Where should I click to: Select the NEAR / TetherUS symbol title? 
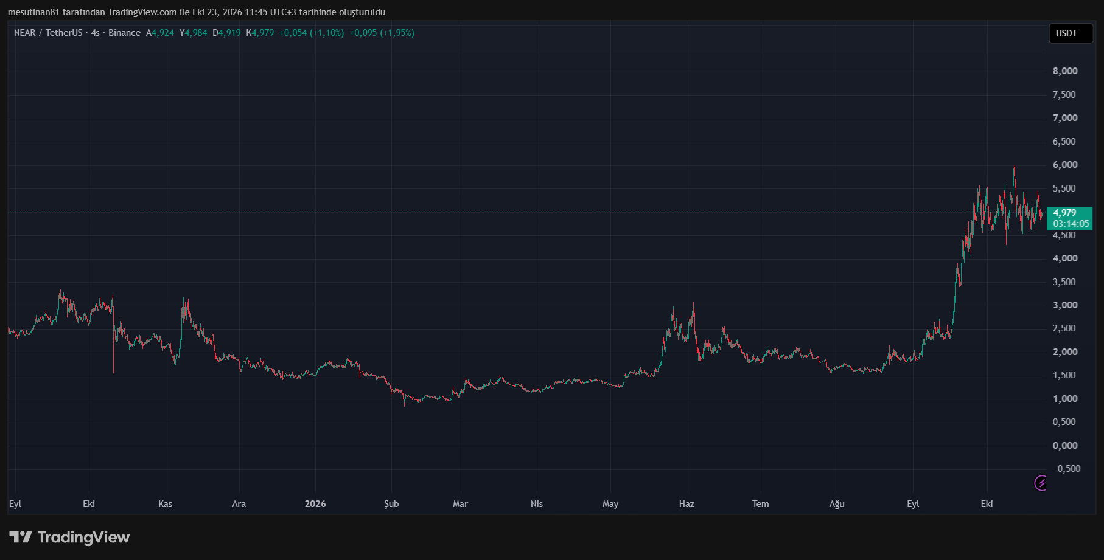tap(48, 33)
